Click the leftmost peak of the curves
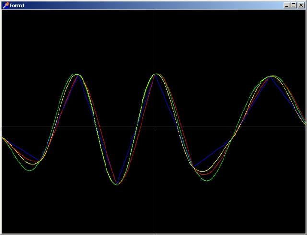 (x=77, y=74)
